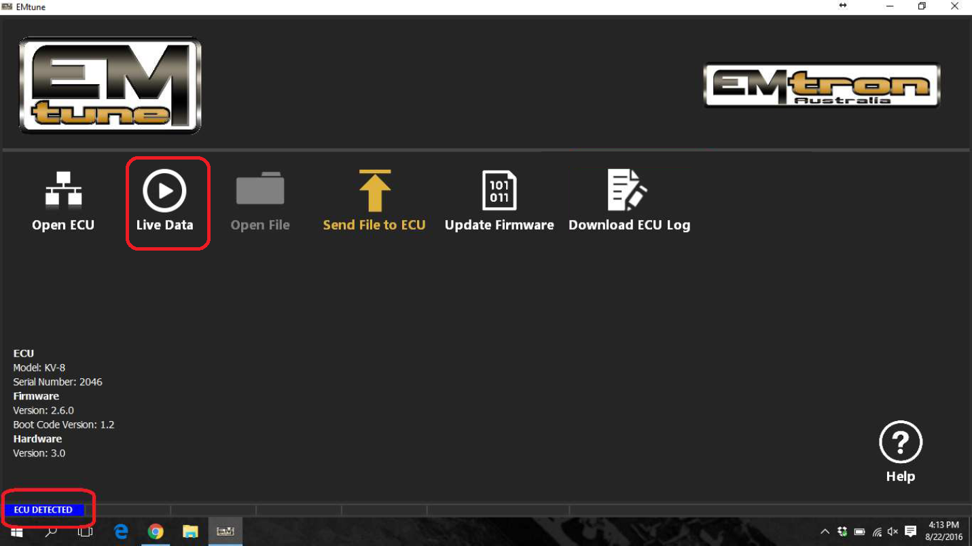Click the greyed-out Open File folder icon
Screen dimensions: 972x546
point(260,188)
